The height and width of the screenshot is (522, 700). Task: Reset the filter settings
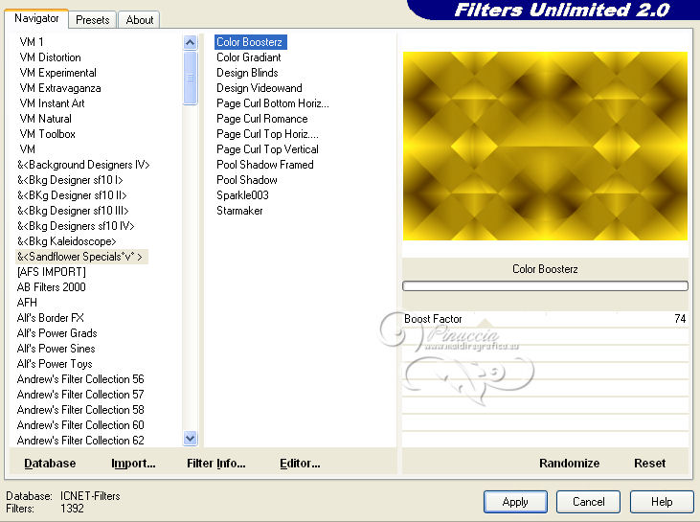click(x=649, y=464)
